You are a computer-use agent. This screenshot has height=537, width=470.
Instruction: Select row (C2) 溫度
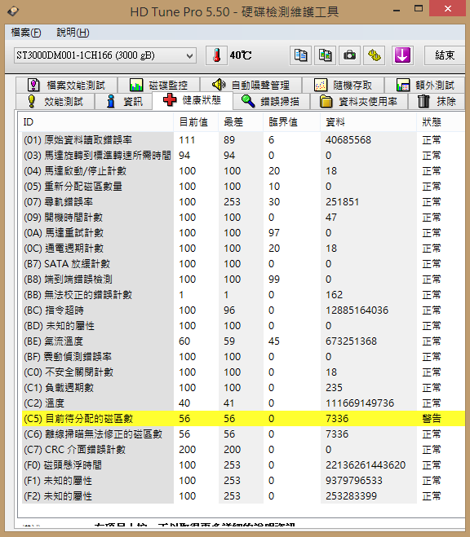(x=243, y=403)
